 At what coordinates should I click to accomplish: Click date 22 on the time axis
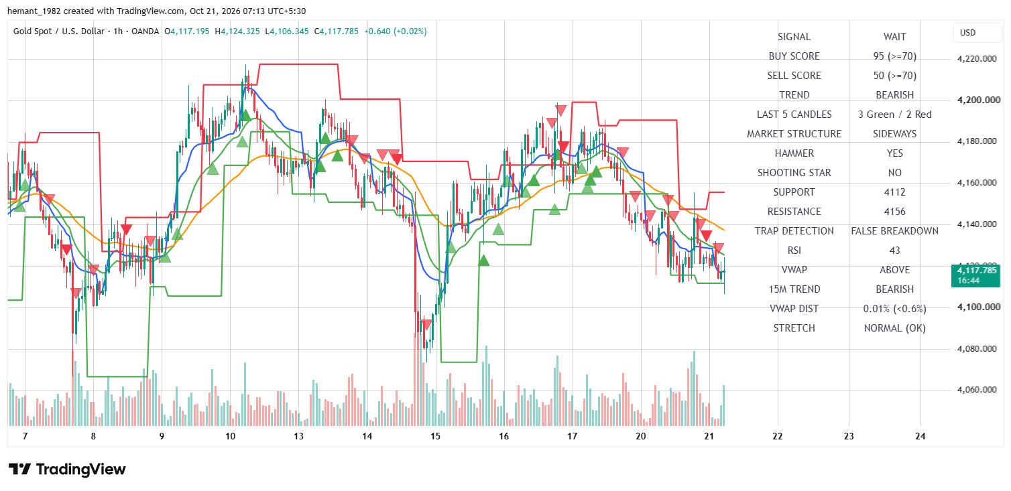point(778,437)
